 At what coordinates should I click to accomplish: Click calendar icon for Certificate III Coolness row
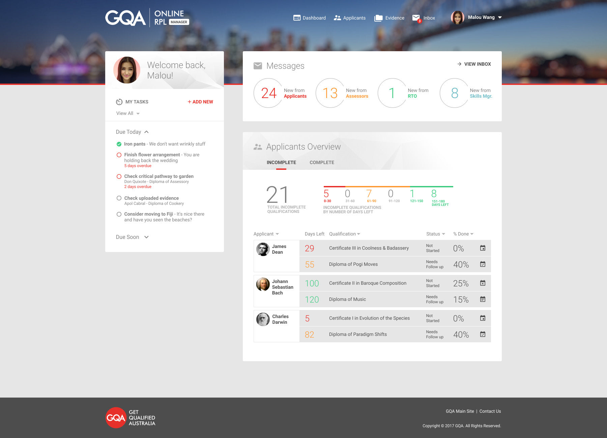coord(483,248)
